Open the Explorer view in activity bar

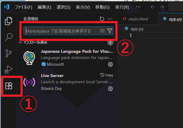click(8, 21)
